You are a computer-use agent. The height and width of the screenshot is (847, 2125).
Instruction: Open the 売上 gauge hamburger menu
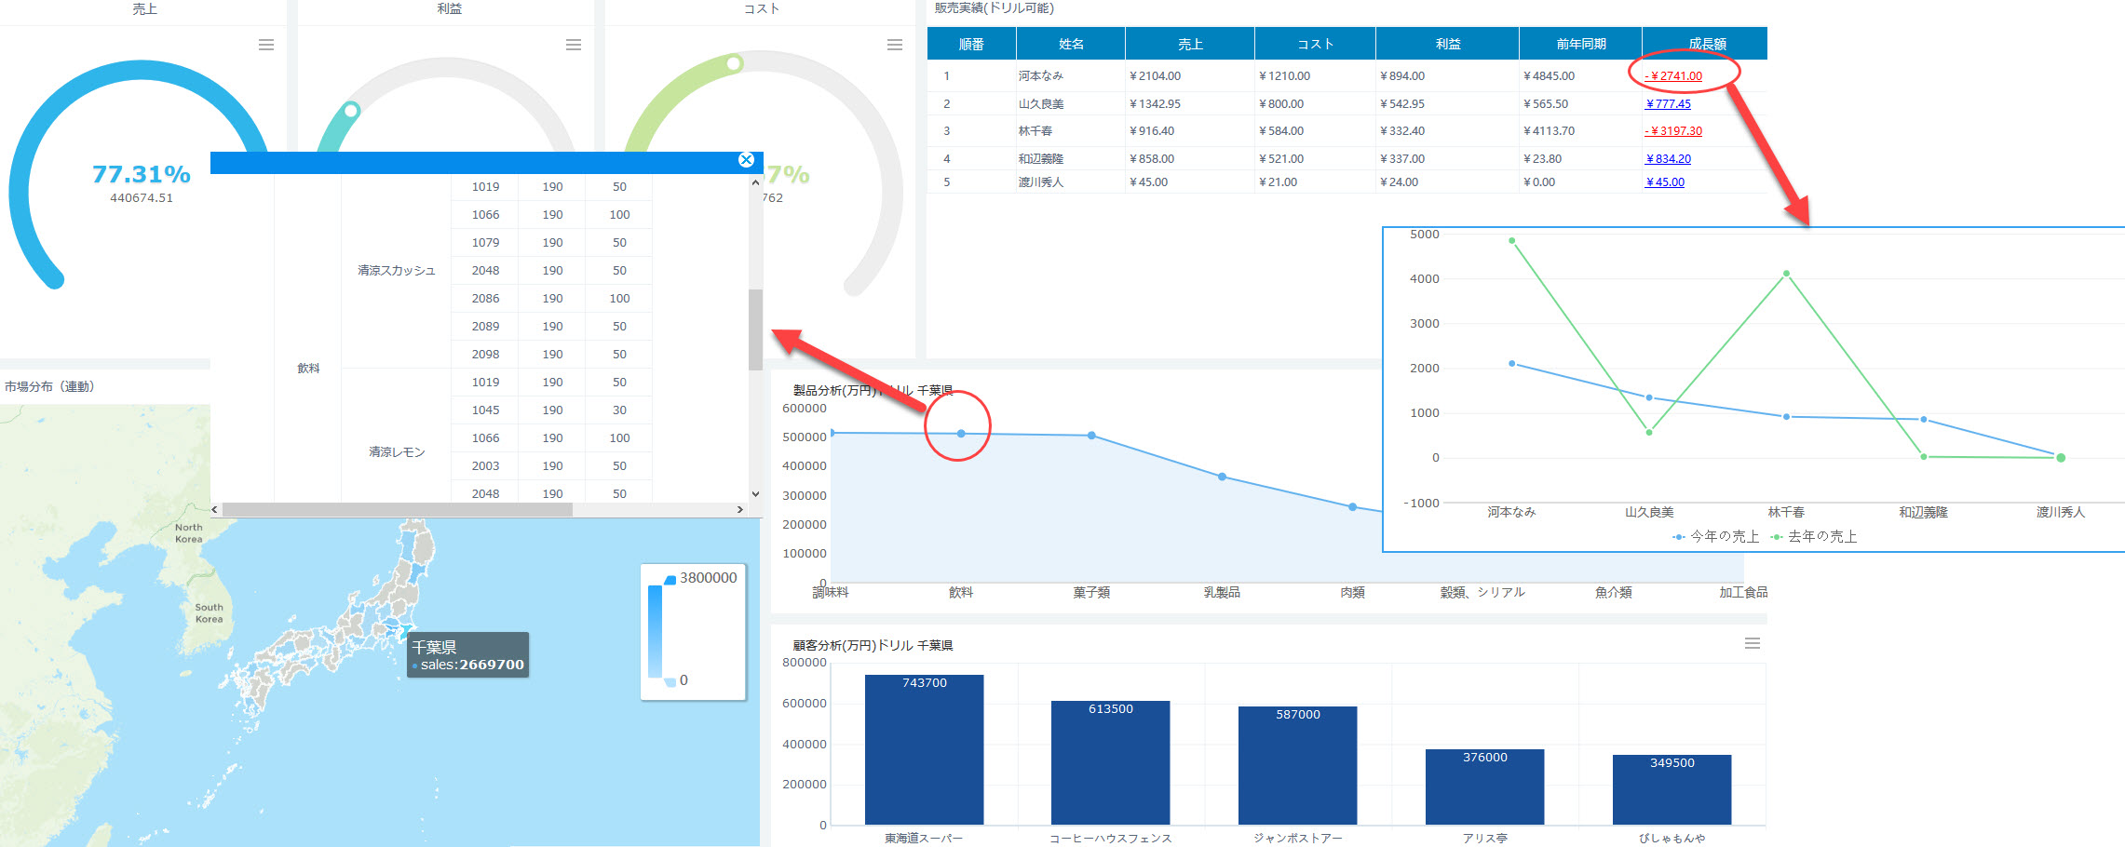tap(266, 45)
